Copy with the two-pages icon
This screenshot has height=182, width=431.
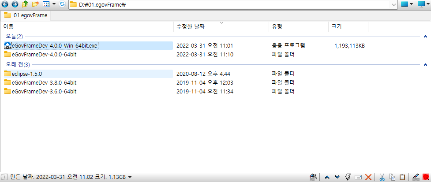pos(392,177)
